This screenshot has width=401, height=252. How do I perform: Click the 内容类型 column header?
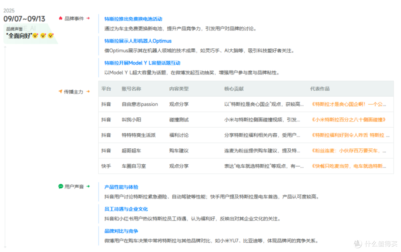point(179,89)
